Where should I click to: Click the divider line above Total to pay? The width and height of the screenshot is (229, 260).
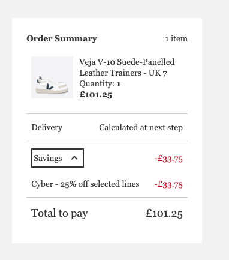tap(107, 197)
